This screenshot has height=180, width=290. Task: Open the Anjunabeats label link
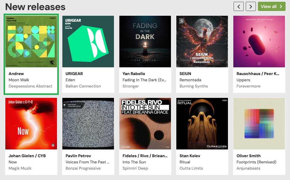[248, 168]
